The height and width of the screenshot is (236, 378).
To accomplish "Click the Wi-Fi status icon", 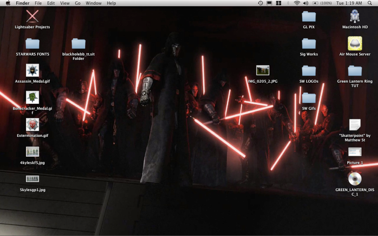I will 297,3.
